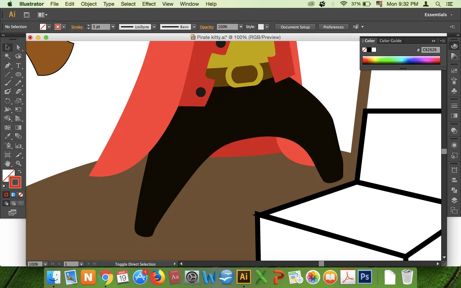
Task: Open the Select menu
Action: point(128,4)
